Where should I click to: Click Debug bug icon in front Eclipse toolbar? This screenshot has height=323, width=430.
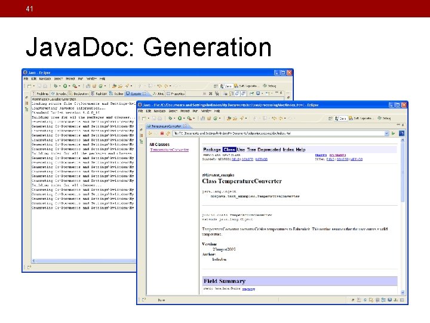tap(170, 118)
